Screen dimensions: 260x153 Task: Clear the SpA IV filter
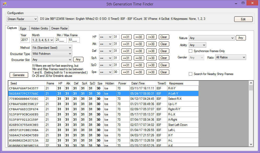tap(164, 58)
